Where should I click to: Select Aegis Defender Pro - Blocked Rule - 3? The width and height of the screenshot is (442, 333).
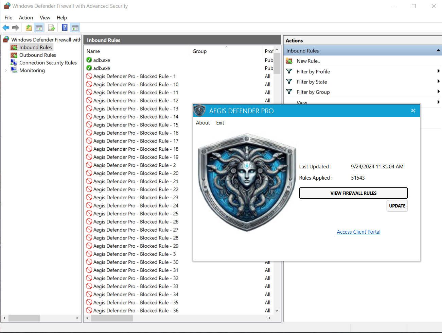coord(135,254)
